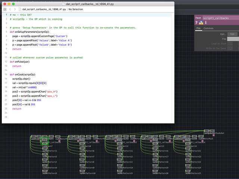Toggle Write on Toe Save switch
239x179 pixels.
click(x=230, y=48)
